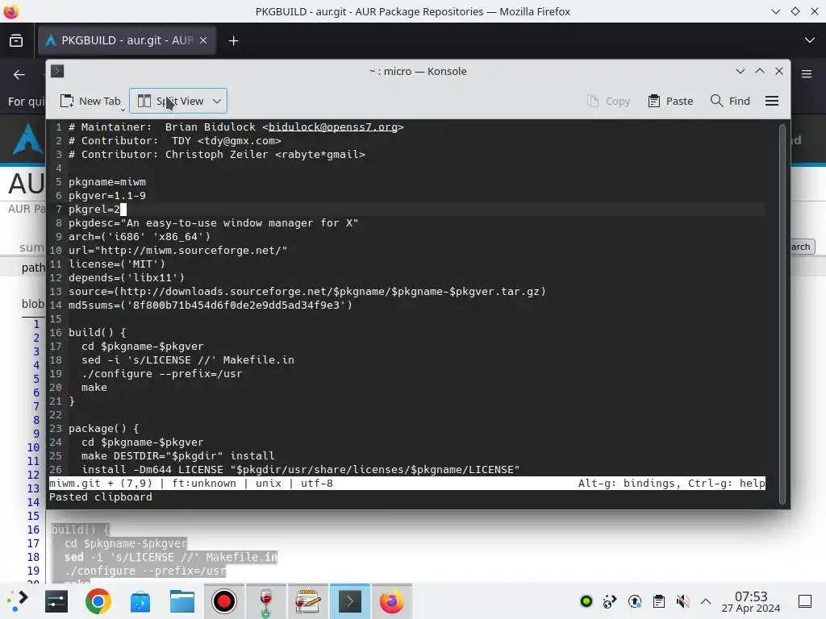Click the system tray updates icon
Screen dimensions: 826x619
pos(635,601)
